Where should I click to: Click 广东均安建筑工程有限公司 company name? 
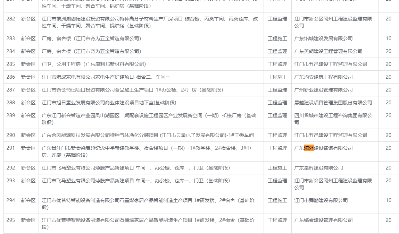coord(323,77)
